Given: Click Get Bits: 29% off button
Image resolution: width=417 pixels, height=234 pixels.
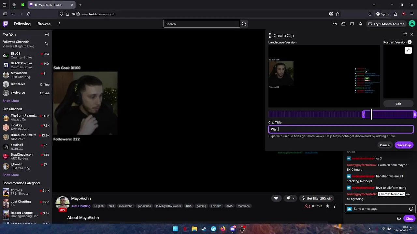Looking at the screenshot, I should tap(316, 198).
